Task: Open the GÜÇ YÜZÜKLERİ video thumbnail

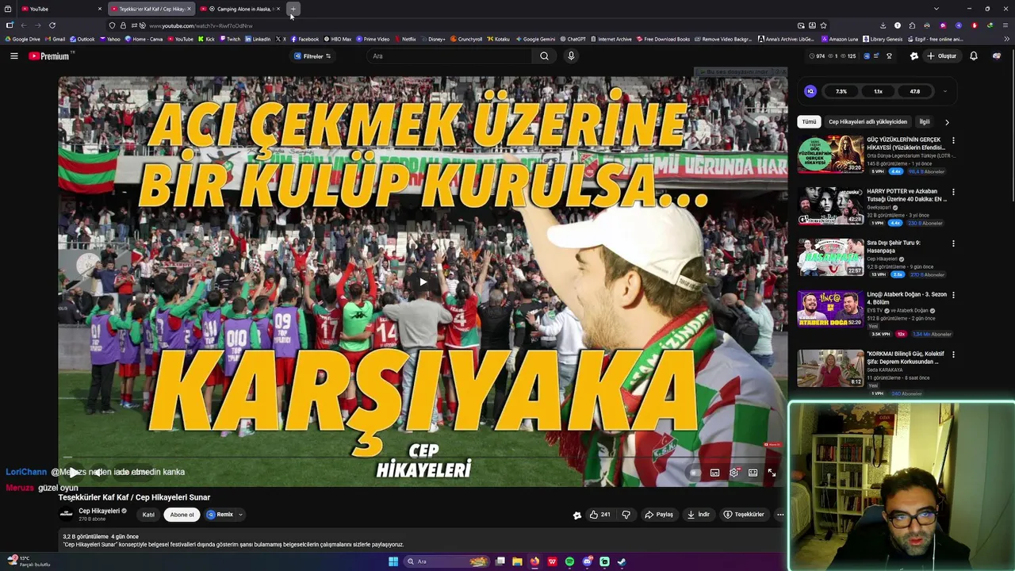Action: click(830, 154)
